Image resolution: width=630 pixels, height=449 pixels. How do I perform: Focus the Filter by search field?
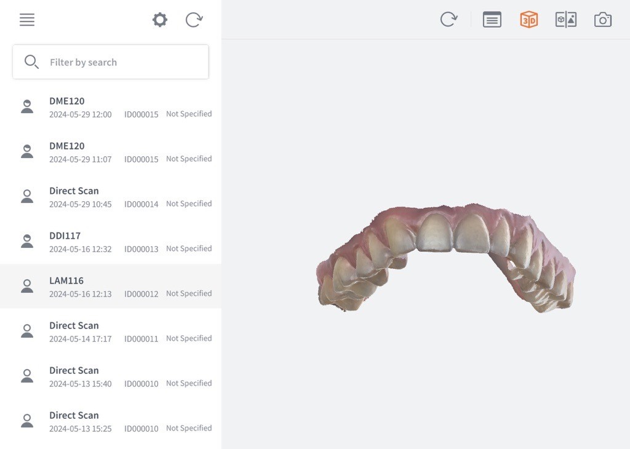[x=111, y=62]
